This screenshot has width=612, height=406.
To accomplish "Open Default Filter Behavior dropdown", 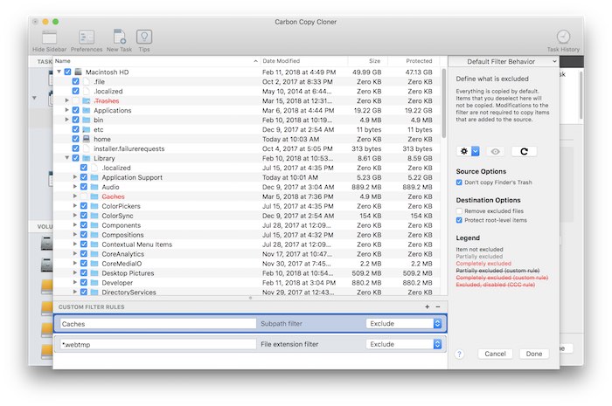I will click(x=504, y=62).
